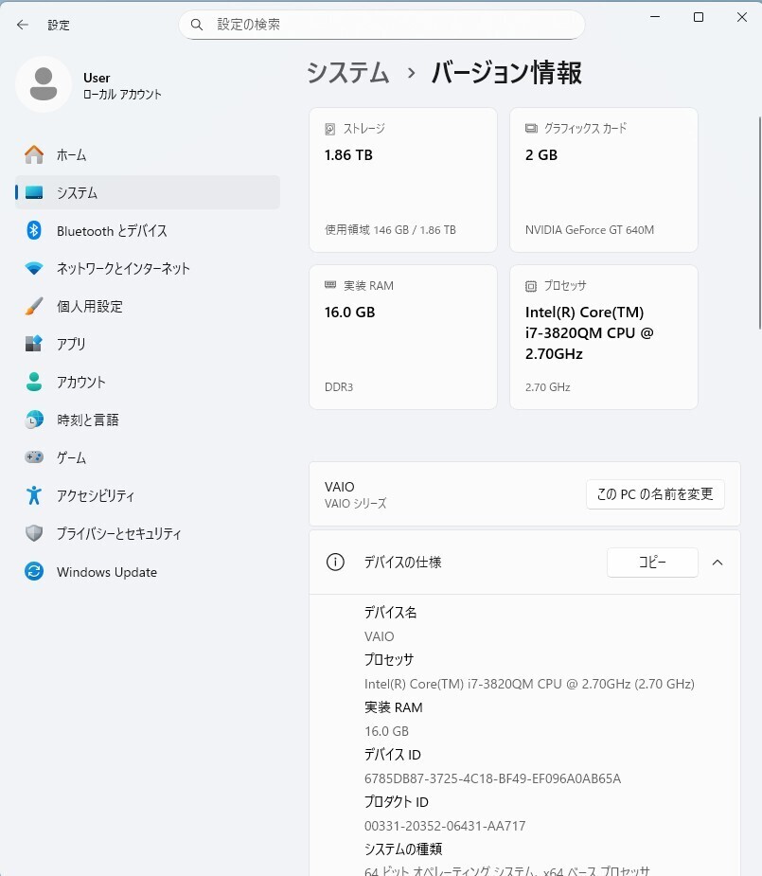The image size is (762, 876).
Task: Click the Gaming controller icon
Action: pos(34,457)
